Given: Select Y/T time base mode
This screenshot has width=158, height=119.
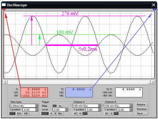Looking at the screenshot, I should pos(13,114).
